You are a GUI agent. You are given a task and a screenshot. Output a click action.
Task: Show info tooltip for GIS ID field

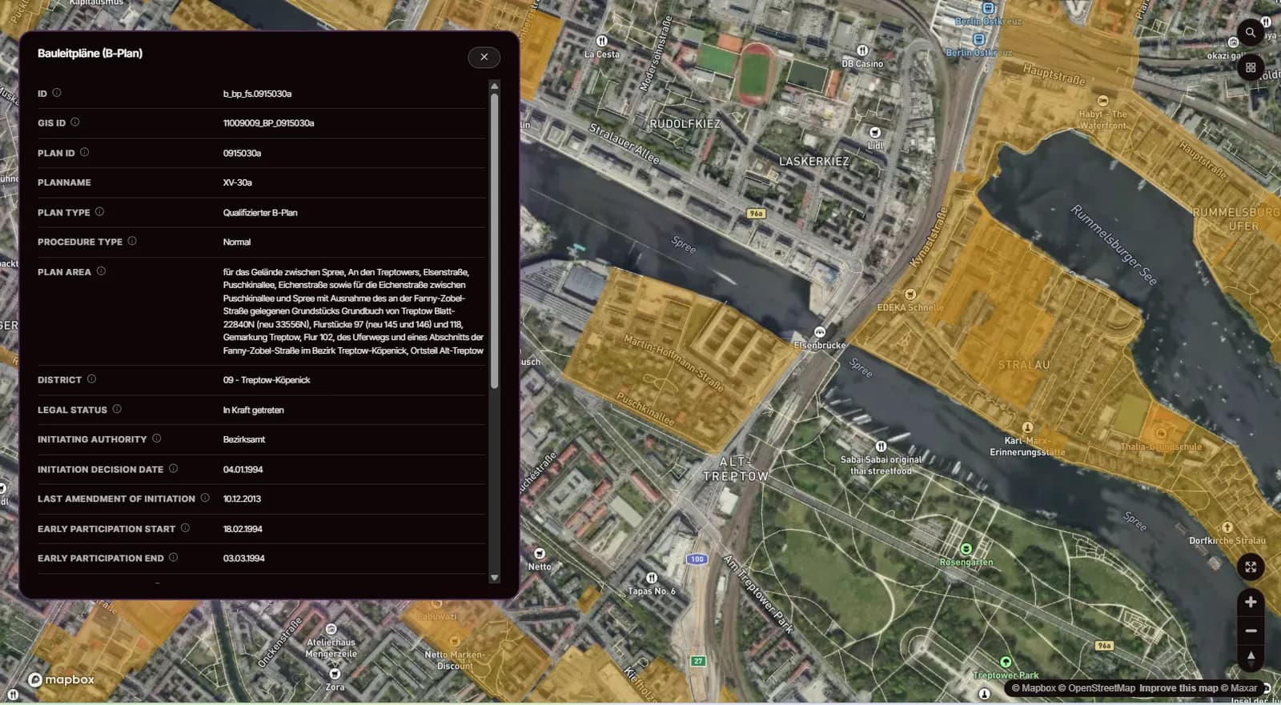(x=74, y=122)
